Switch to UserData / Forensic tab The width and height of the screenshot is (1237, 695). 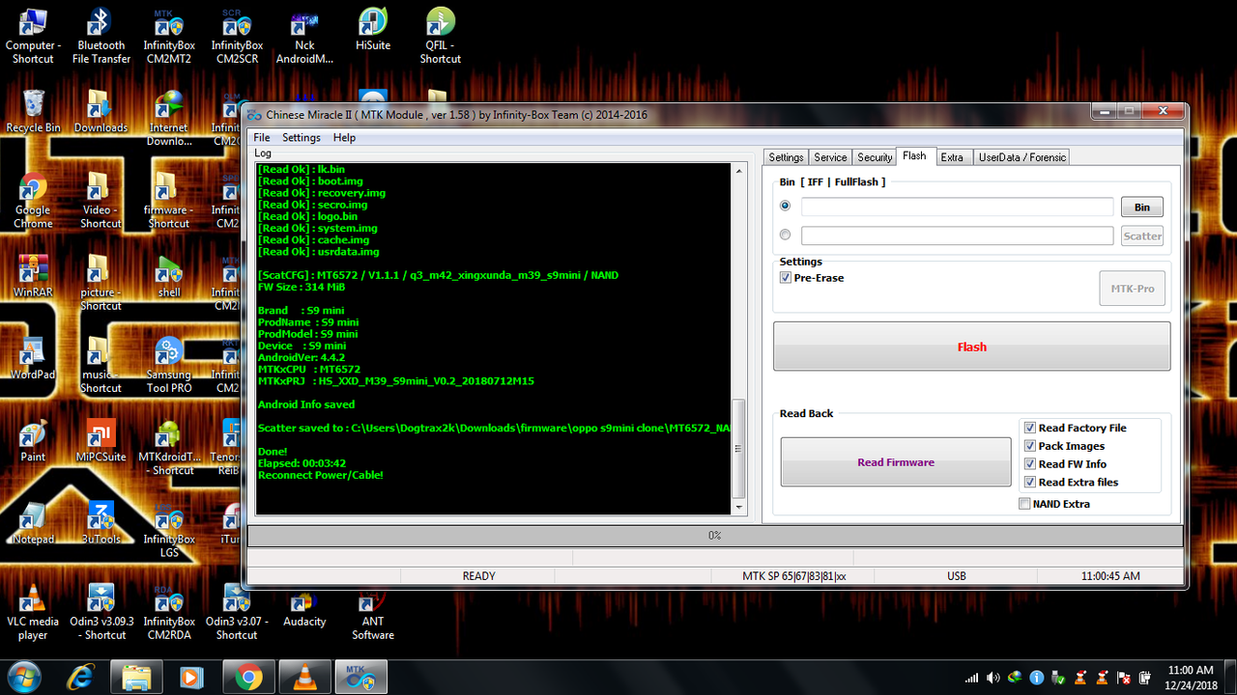pos(1021,157)
